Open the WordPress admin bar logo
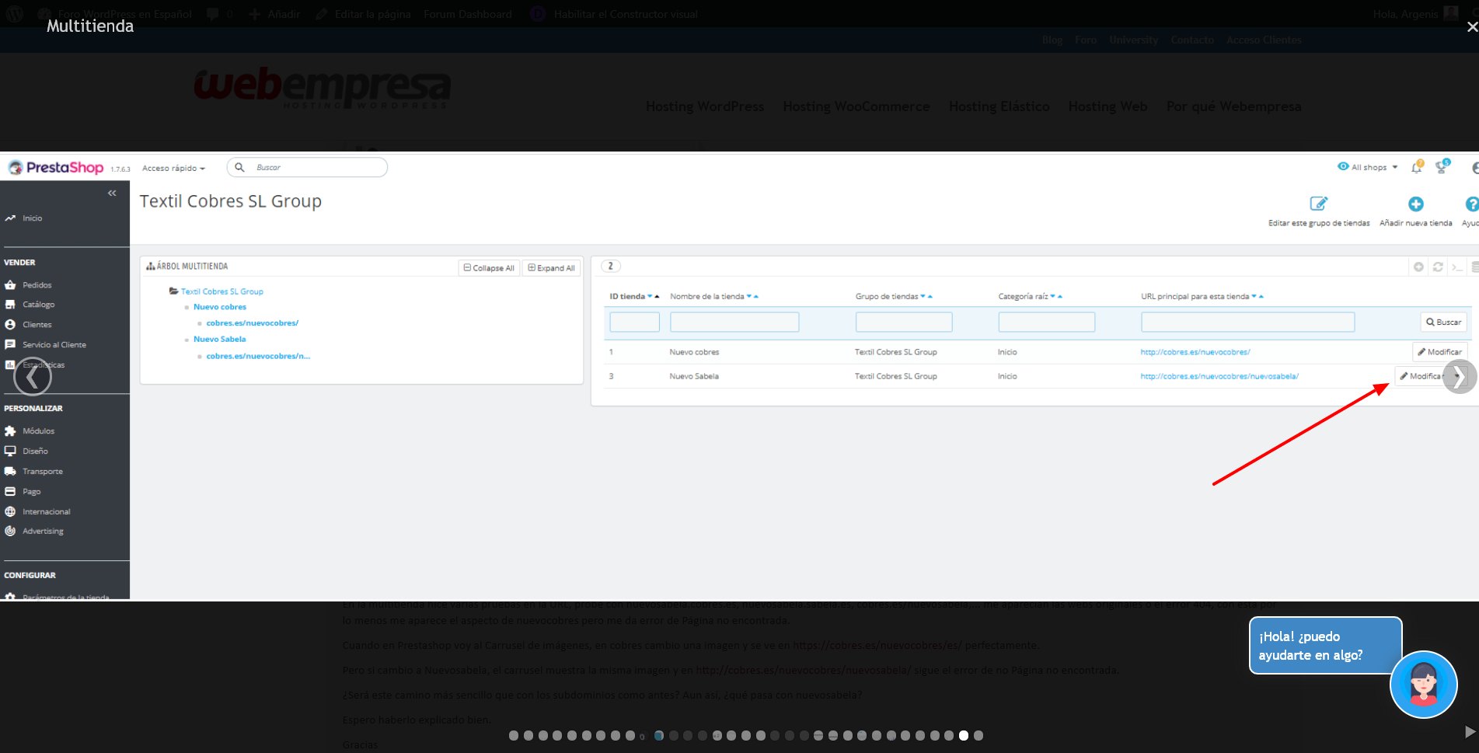The width and height of the screenshot is (1479, 753). [14, 14]
